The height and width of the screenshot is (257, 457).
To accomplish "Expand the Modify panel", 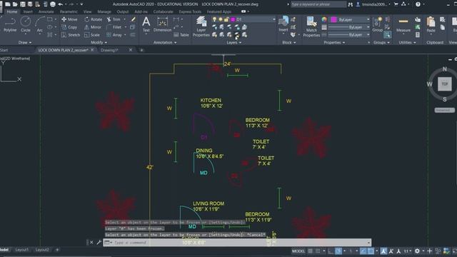I will [x=99, y=43].
